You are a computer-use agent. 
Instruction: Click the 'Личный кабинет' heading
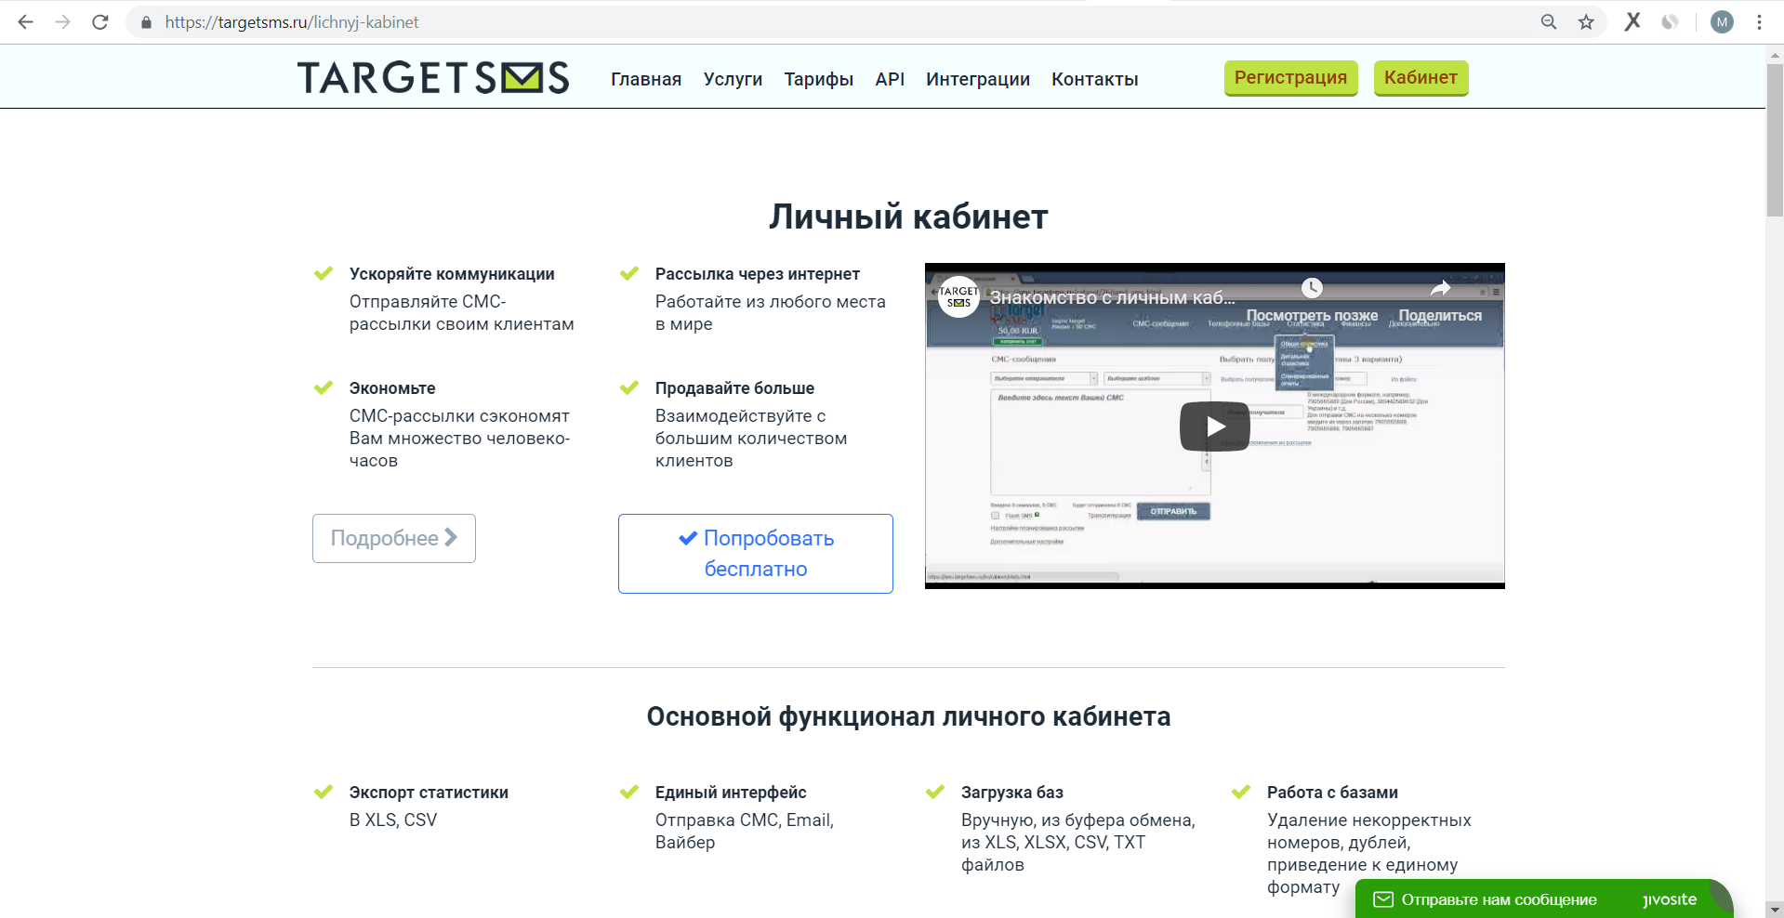908,216
